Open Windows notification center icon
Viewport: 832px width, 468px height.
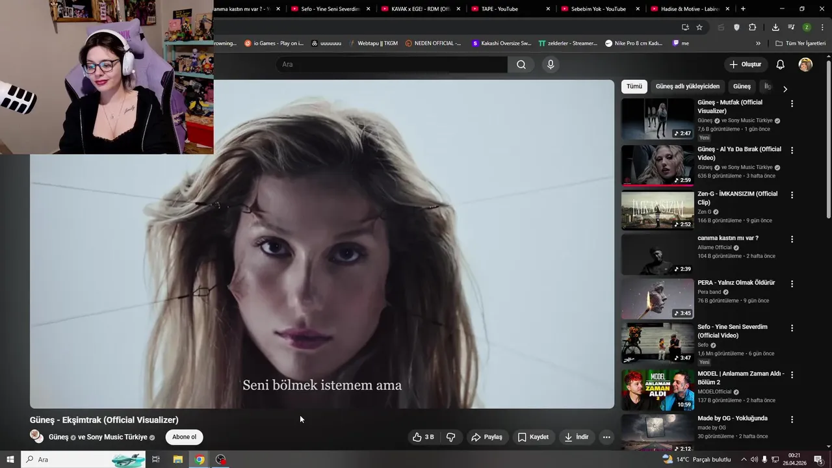pyautogui.click(x=818, y=460)
